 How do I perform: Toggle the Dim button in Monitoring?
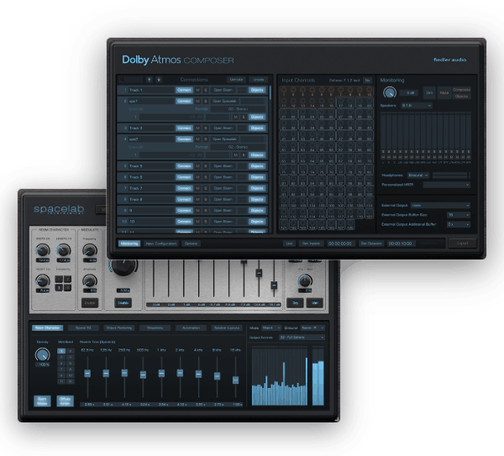(429, 92)
